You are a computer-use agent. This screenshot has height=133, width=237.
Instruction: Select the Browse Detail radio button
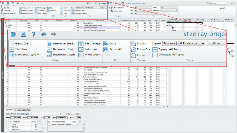pos(109,8)
